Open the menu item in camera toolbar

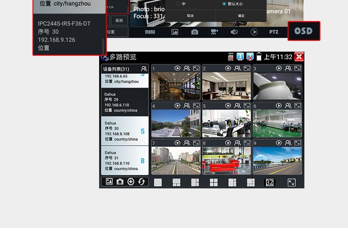coord(150,32)
